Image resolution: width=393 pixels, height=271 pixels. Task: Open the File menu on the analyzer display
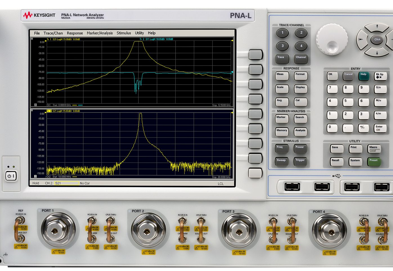pos(37,33)
